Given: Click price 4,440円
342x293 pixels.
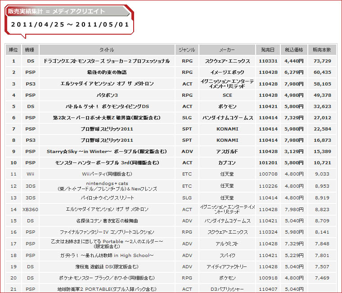Looking at the screenshot, I should pos(294,61).
